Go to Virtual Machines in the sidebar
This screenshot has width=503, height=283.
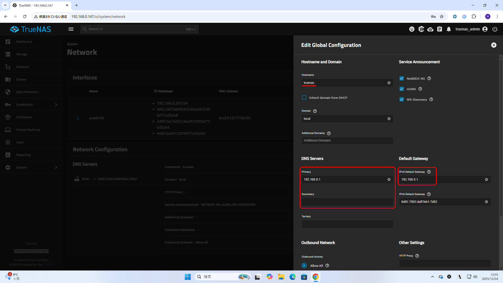(x=28, y=130)
